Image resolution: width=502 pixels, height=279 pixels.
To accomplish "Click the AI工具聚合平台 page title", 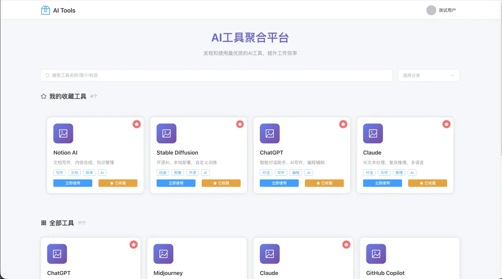I will [250, 38].
